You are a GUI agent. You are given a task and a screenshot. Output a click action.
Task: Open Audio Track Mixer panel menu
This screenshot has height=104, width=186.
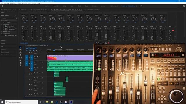[x=81, y=10]
